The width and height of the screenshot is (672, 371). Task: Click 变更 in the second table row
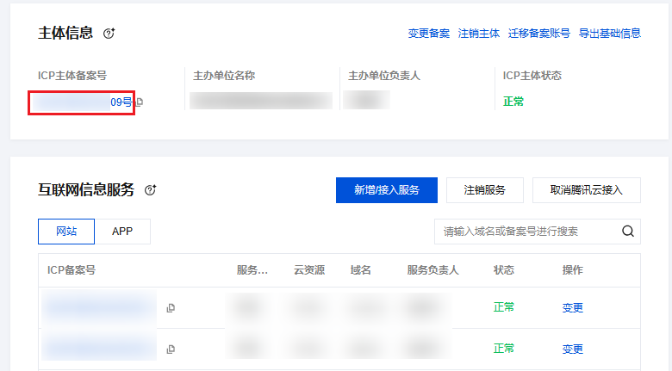tap(573, 349)
